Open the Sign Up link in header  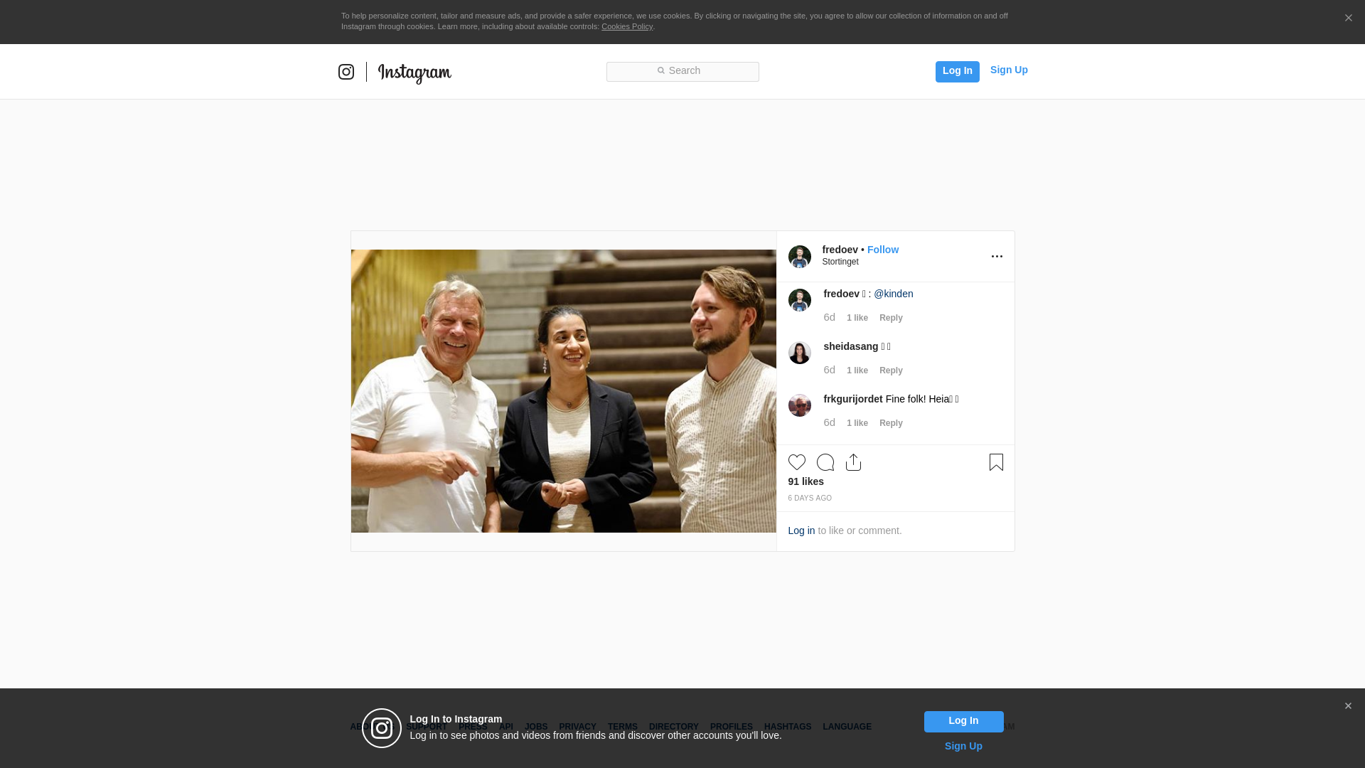[x=1009, y=70]
